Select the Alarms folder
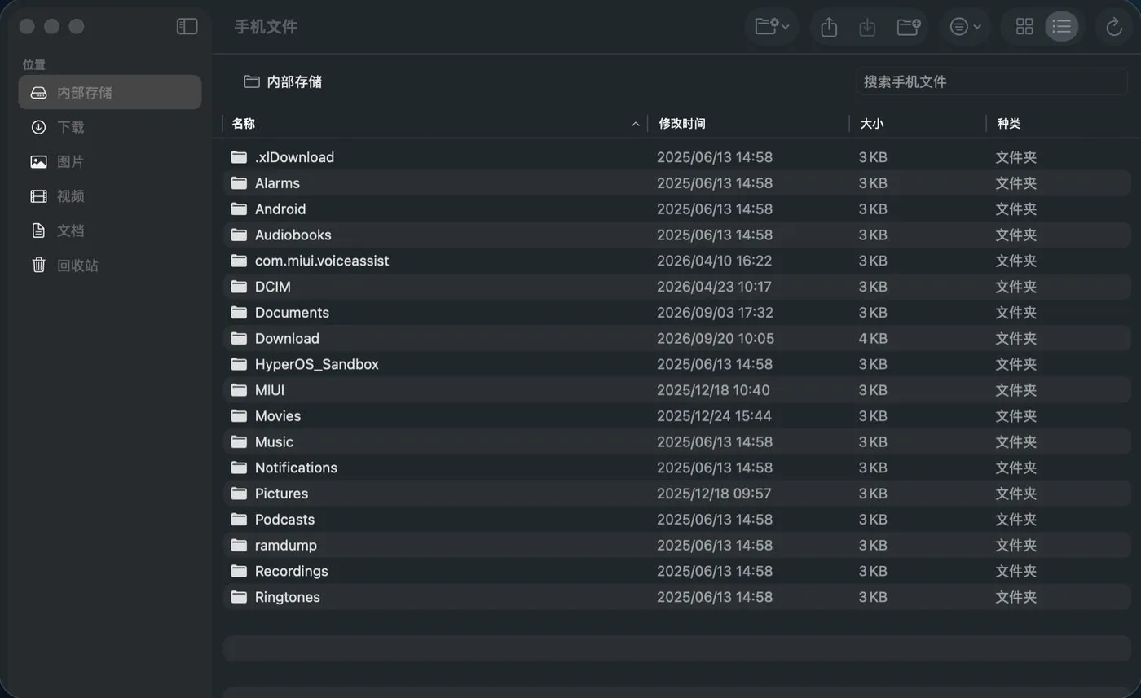Screen dimensions: 1141x698 [x=676, y=183]
